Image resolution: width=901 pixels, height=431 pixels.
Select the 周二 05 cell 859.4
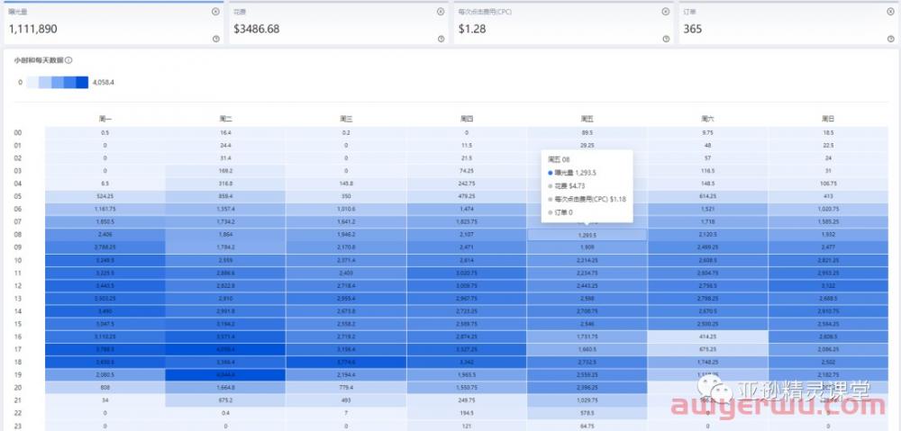pos(225,196)
